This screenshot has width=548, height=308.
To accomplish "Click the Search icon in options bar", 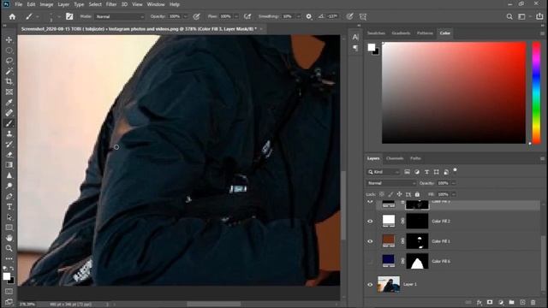I will [509, 16].
